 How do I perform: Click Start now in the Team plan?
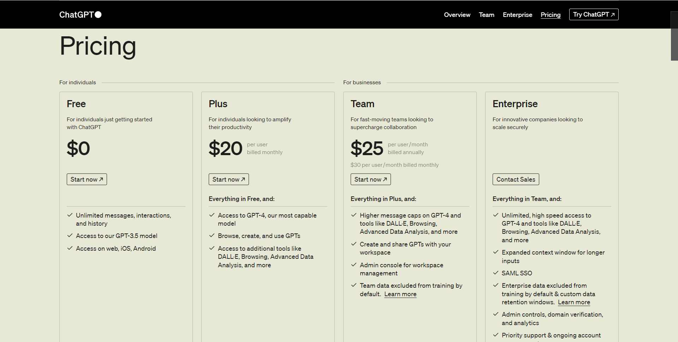coord(371,179)
